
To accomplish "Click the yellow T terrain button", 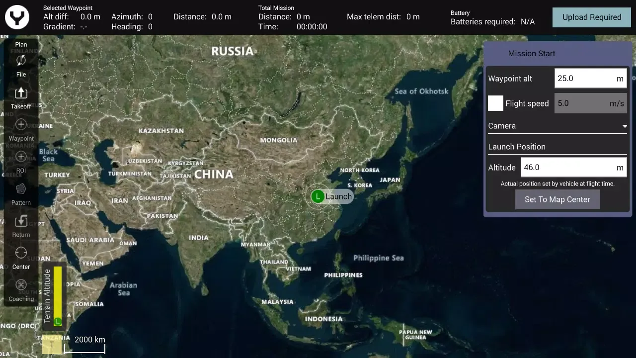I will (52, 344).
